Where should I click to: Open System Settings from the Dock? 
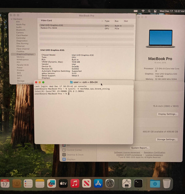click(x=110, y=183)
